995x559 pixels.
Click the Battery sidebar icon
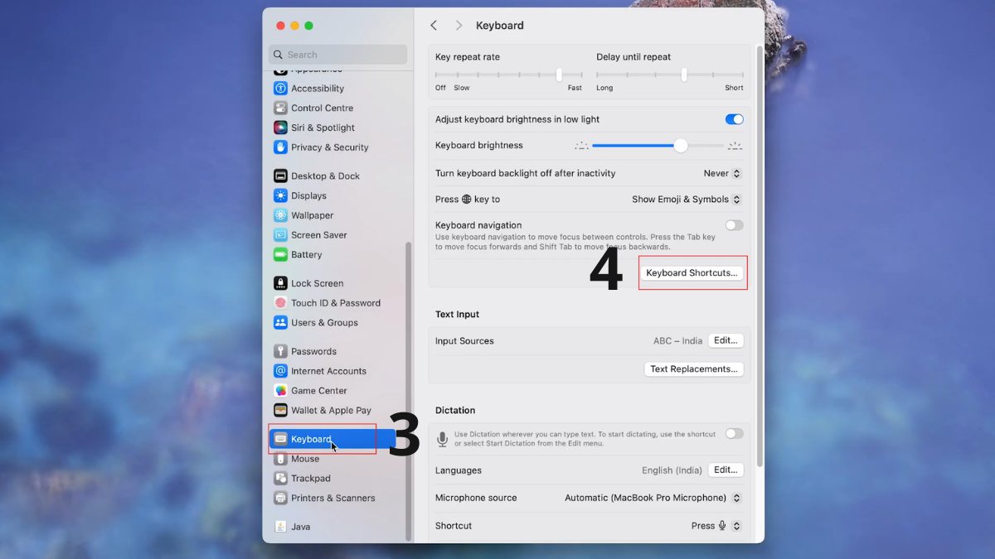point(280,255)
